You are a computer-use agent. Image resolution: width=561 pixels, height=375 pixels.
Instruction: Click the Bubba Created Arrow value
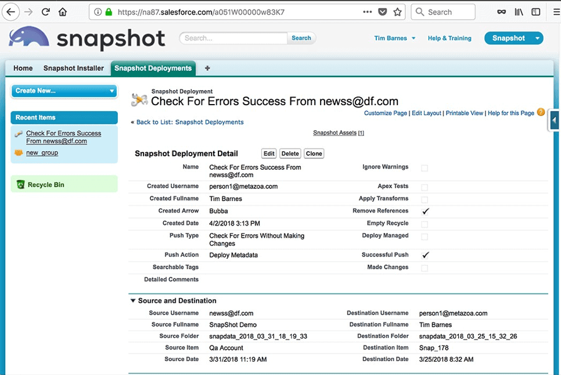(x=218, y=211)
